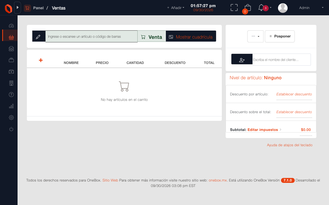Open Ayuda de atajos del teclado
329x205 pixels.
(x=290, y=145)
